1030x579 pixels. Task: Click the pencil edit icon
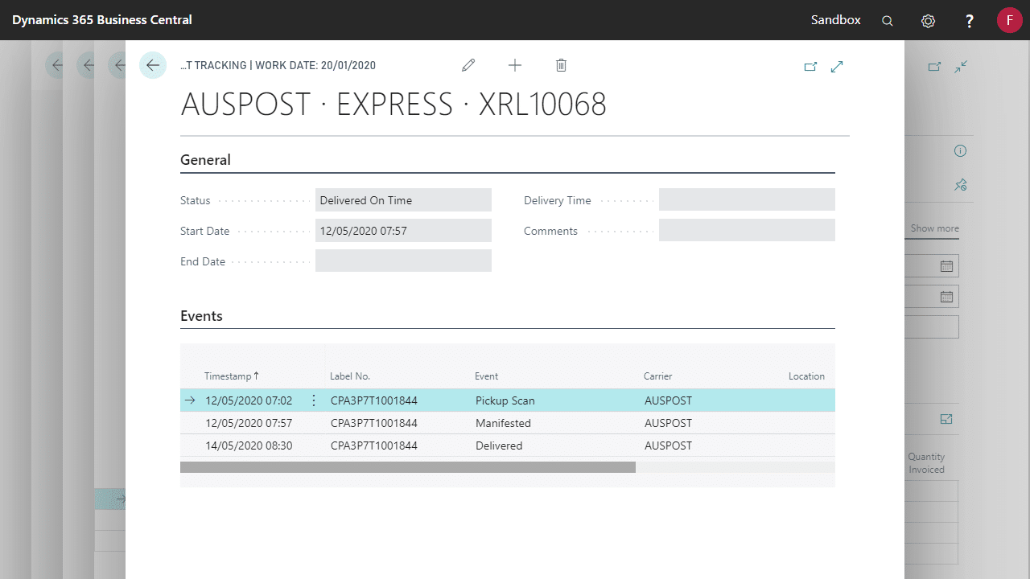468,65
